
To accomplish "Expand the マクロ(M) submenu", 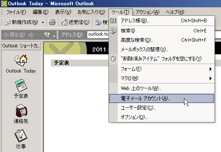I will click(162, 78).
